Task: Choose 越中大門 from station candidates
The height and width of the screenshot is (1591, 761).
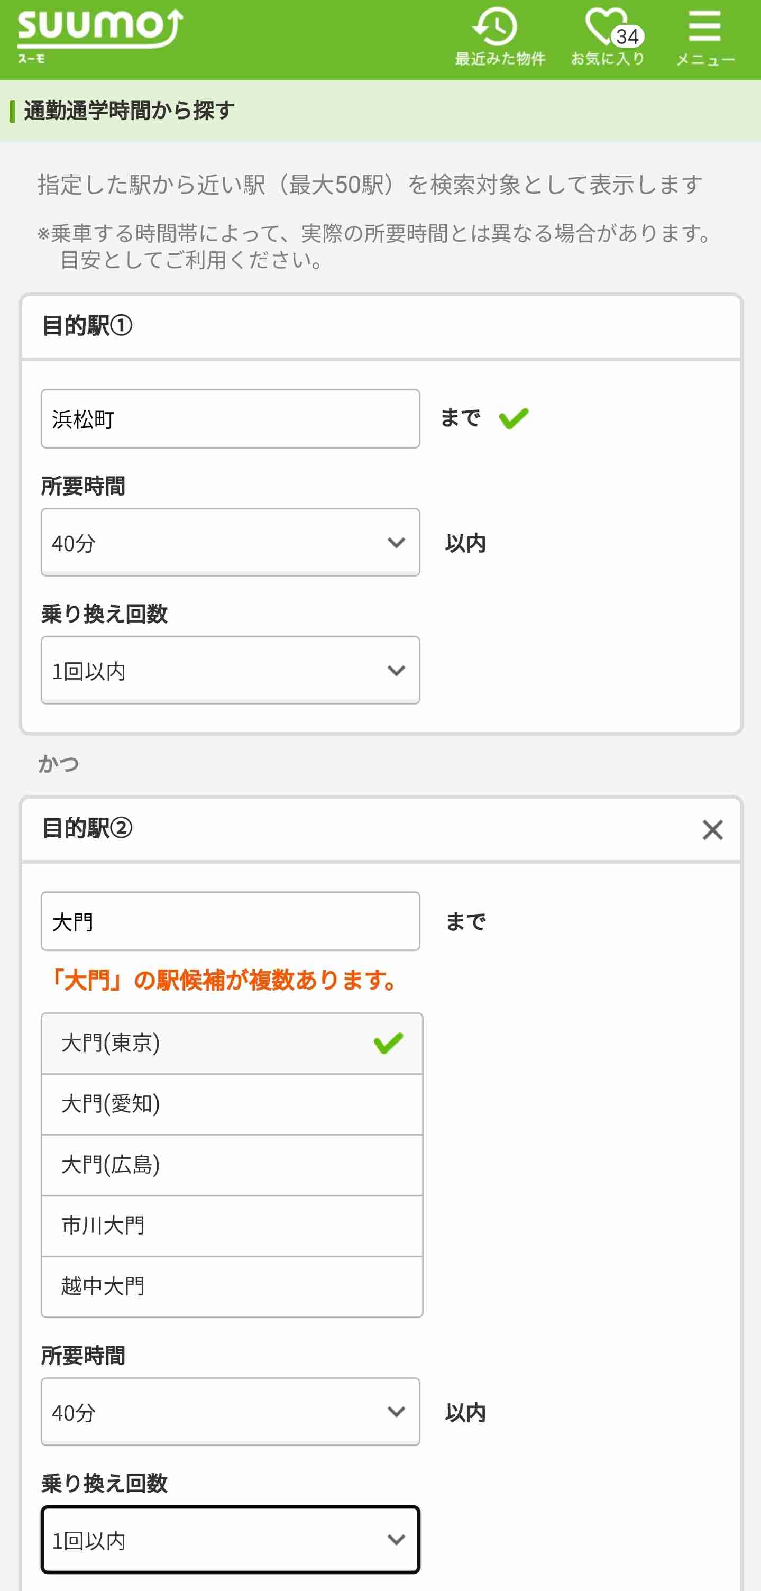Action: (x=232, y=1286)
